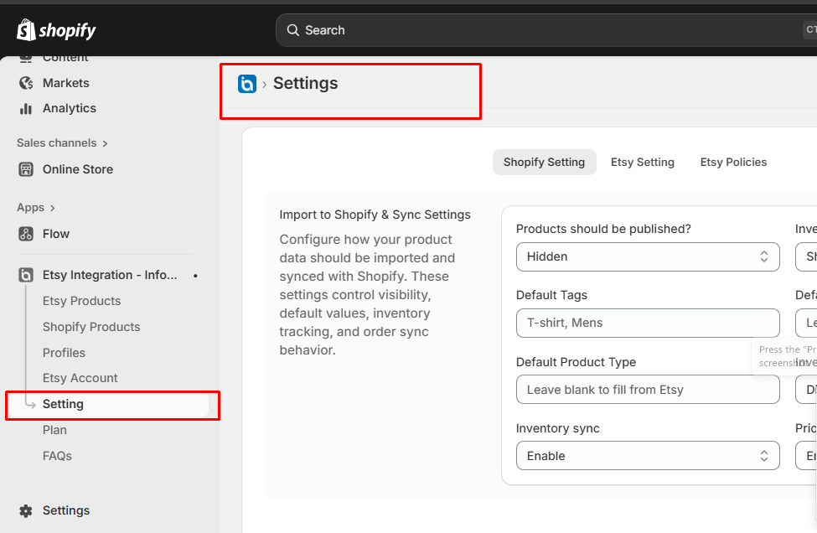This screenshot has height=533, width=817.
Task: Open the Inventory sync Enable dropdown
Action: click(648, 456)
